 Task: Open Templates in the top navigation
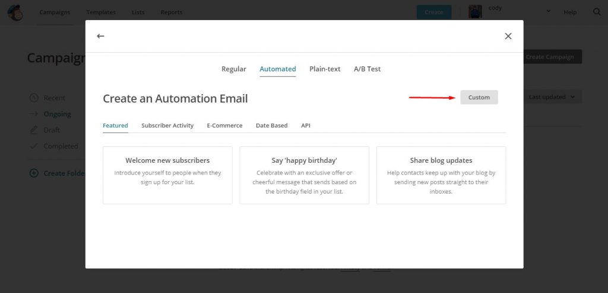tap(101, 12)
